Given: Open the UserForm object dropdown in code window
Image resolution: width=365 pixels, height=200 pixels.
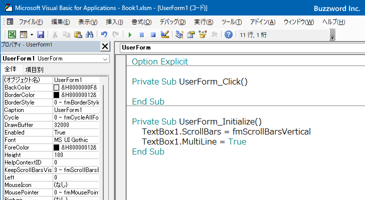Looking at the screenshot, I should tap(242, 47).
